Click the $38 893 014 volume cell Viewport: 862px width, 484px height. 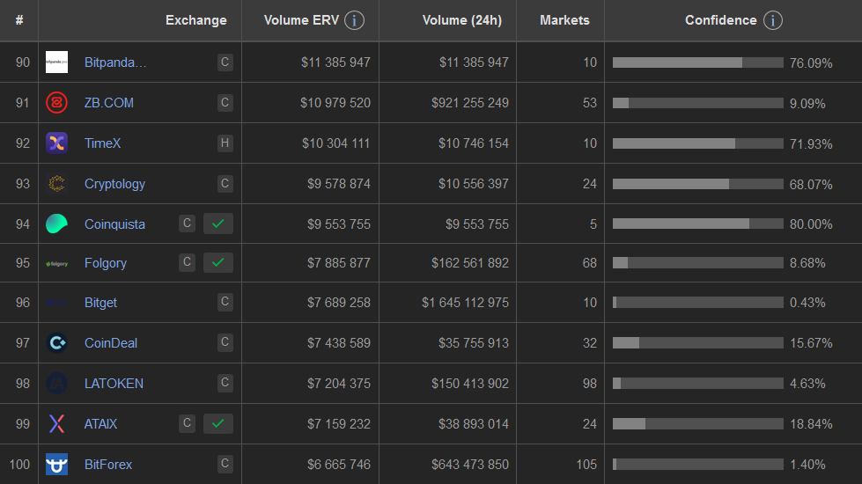[x=474, y=424]
